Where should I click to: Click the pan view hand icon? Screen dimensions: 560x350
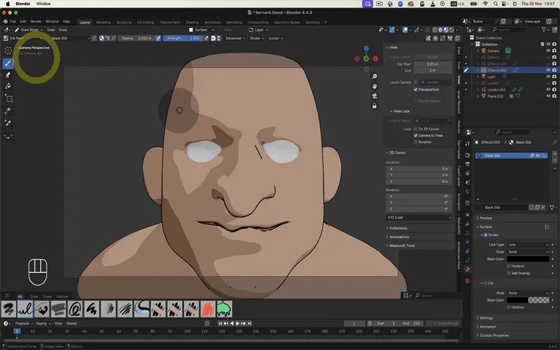375,86
